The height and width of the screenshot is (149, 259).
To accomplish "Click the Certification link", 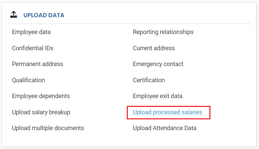I will click(149, 80).
